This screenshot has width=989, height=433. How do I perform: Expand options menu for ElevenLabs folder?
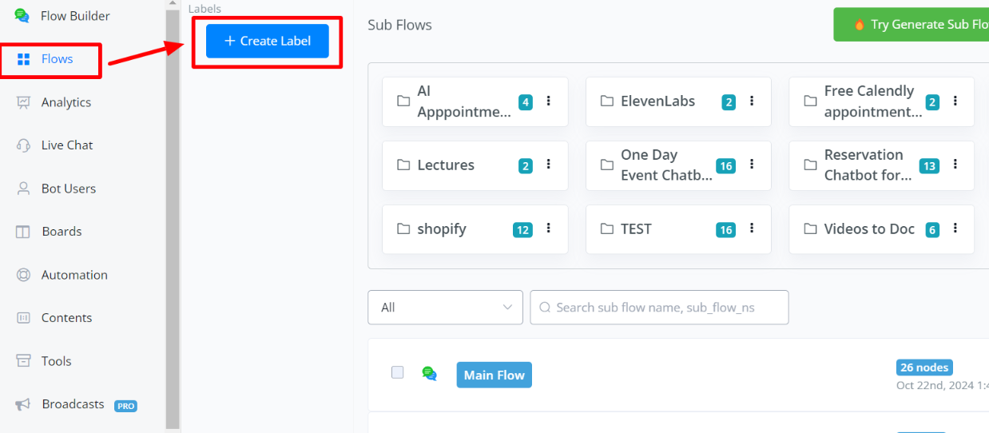pyautogui.click(x=752, y=101)
